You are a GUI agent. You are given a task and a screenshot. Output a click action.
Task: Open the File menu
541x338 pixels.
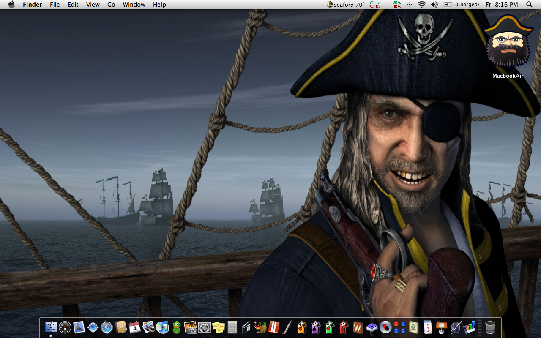(55, 5)
